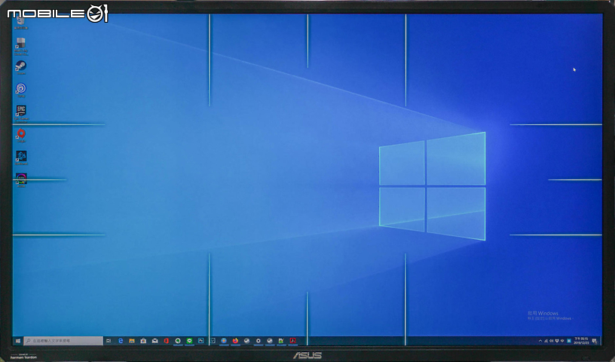Open Firefox from the taskbar
Image resolution: width=615 pixels, height=362 pixels.
coord(235,341)
